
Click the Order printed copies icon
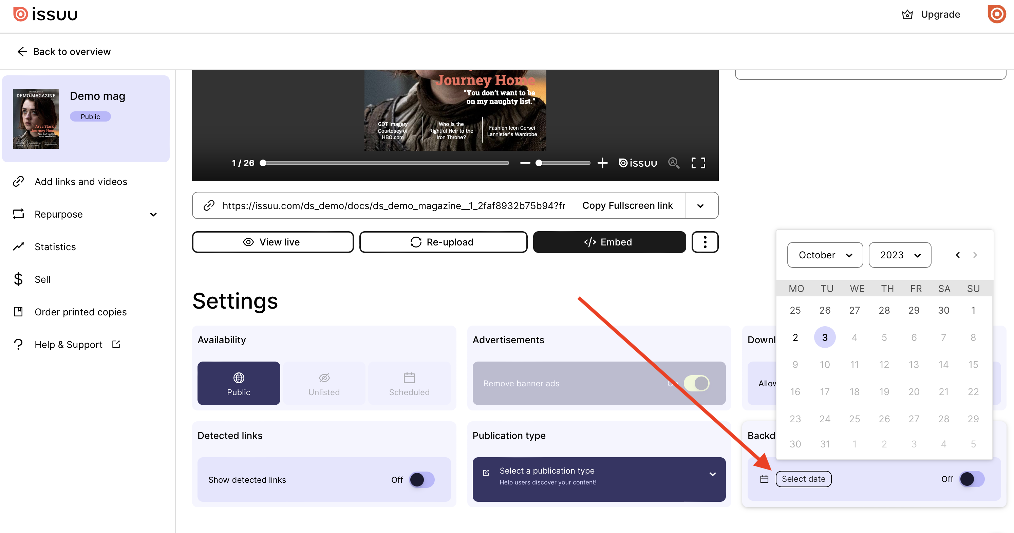point(19,311)
